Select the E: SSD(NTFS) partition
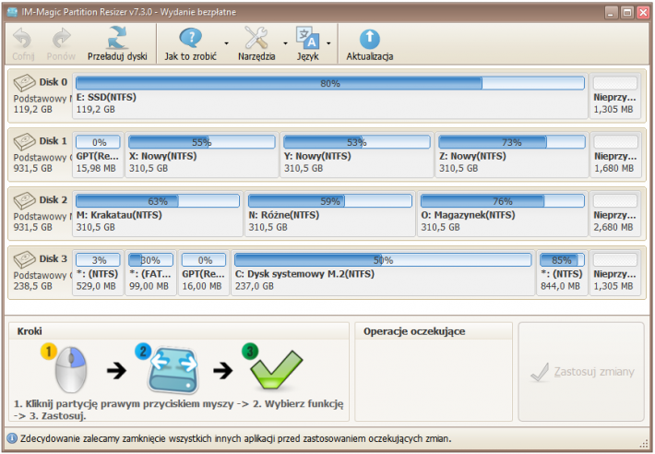This screenshot has width=655, height=454. 330,96
